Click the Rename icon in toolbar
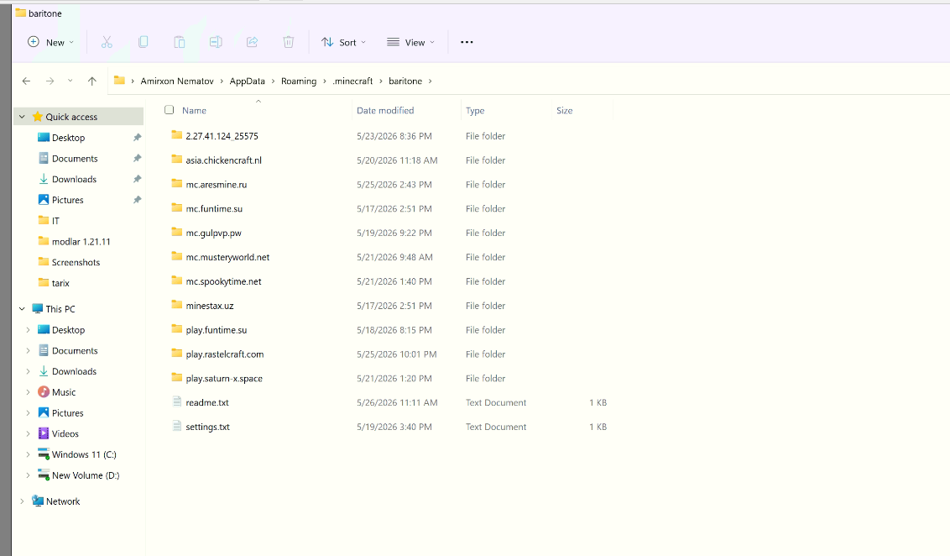Viewport: 950px width, 556px height. [216, 42]
